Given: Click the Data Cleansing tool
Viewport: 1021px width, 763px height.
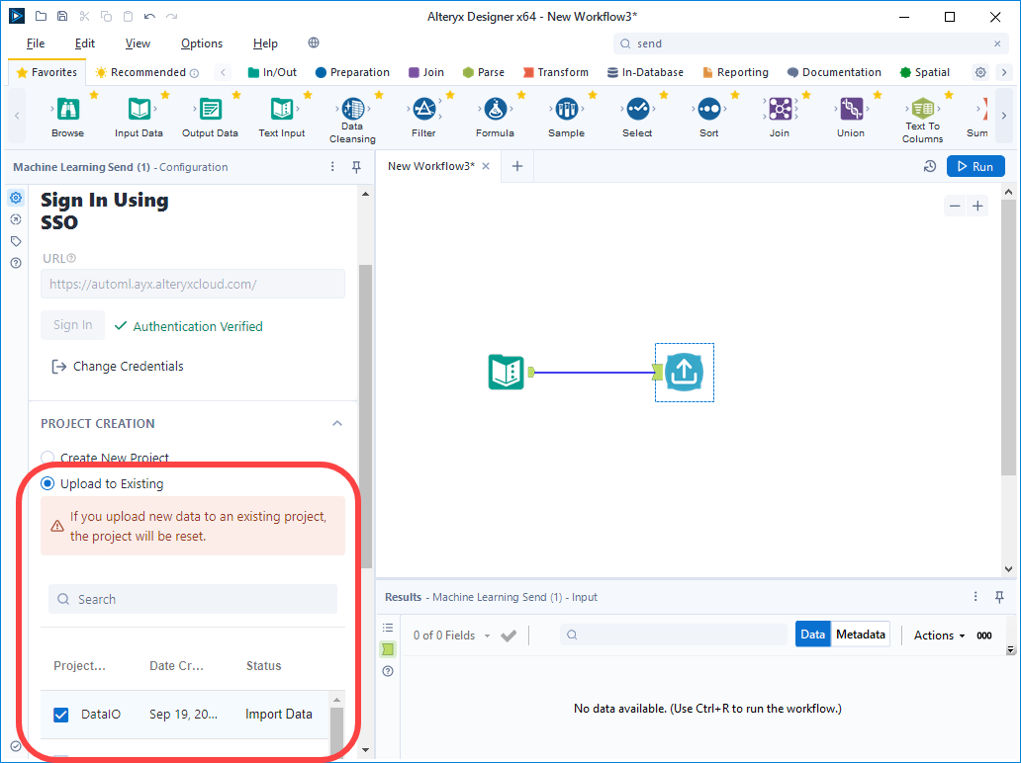Looking at the screenshot, I should (352, 108).
